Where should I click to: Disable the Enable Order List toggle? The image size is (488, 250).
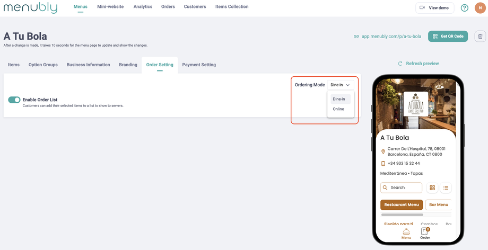click(14, 100)
